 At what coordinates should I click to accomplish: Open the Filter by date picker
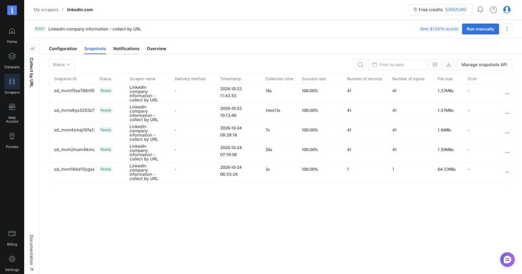(398, 65)
